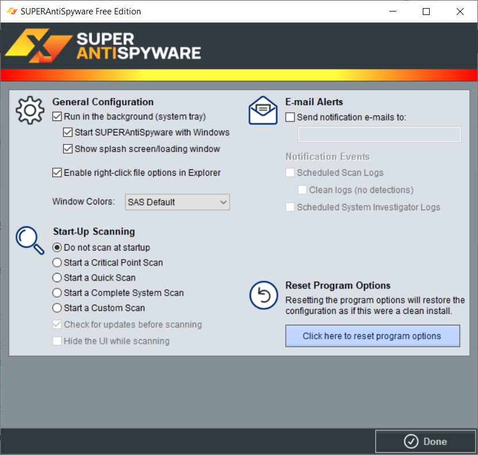Toggle Clean logs (no detections) checkbox

(x=302, y=190)
